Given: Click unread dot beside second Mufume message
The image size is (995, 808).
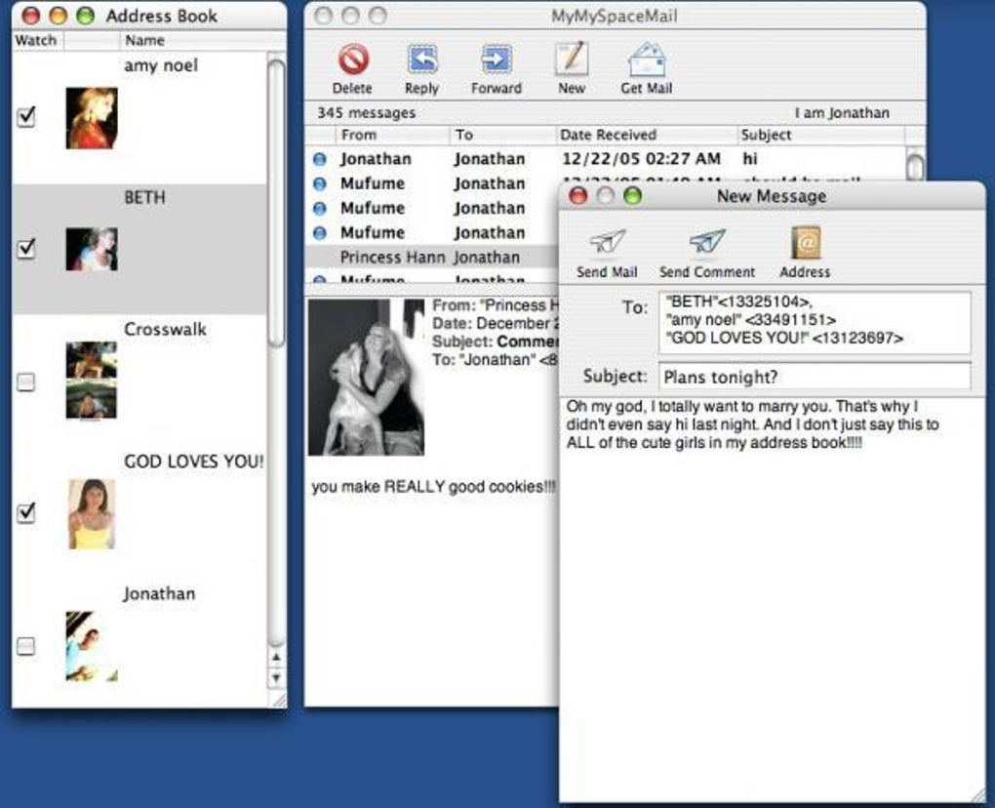Looking at the screenshot, I should tap(320, 209).
